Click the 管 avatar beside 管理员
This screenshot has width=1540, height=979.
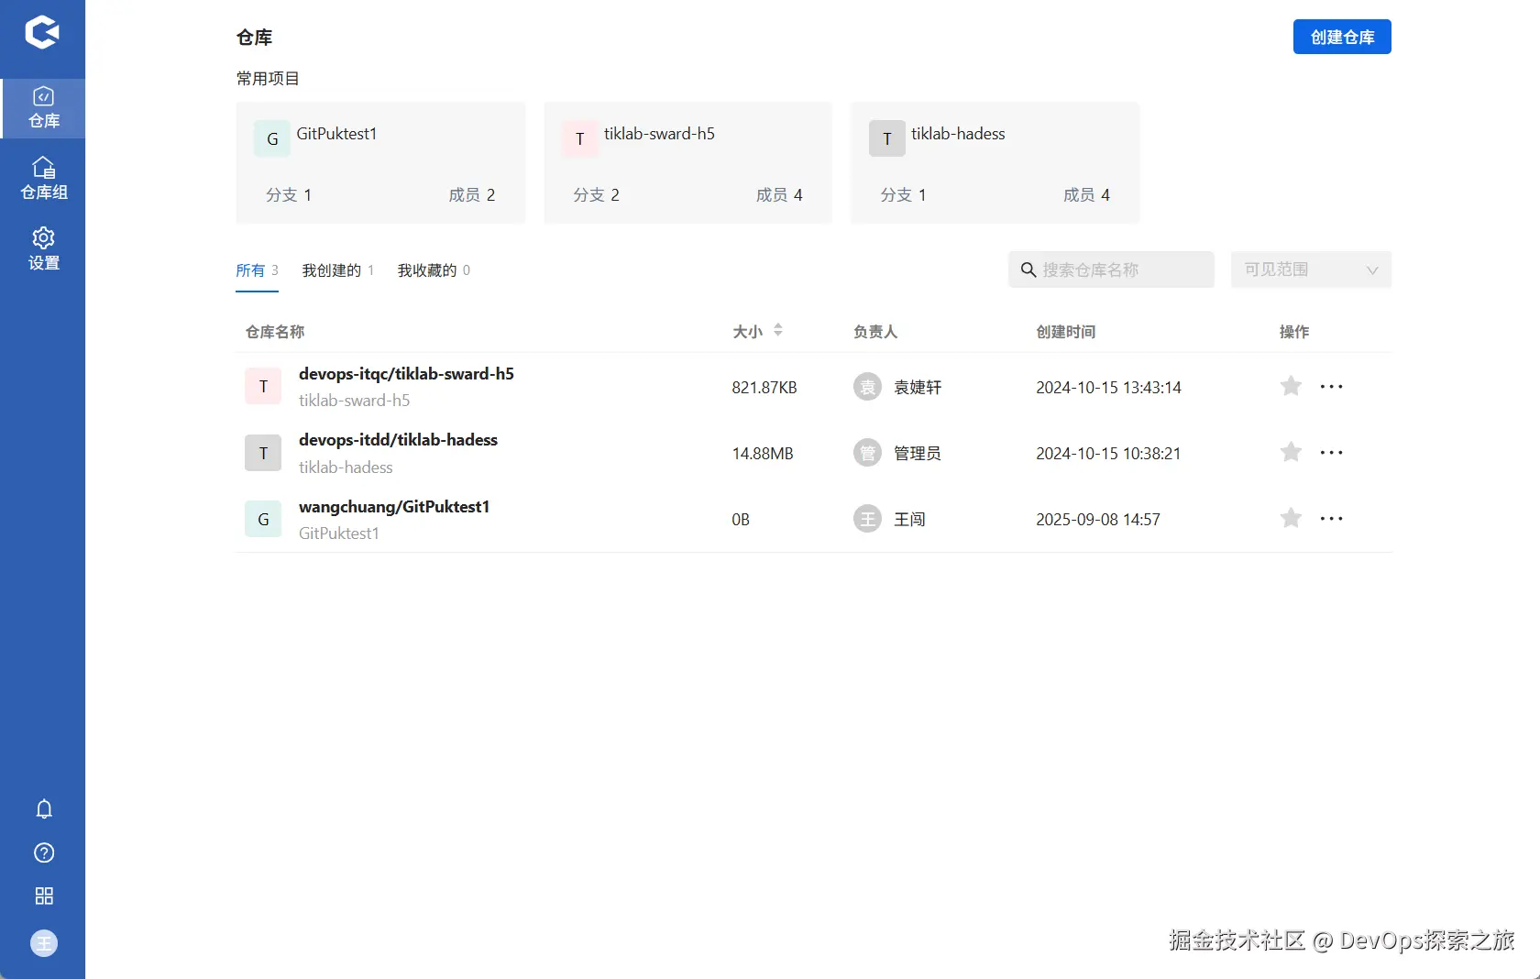click(867, 453)
